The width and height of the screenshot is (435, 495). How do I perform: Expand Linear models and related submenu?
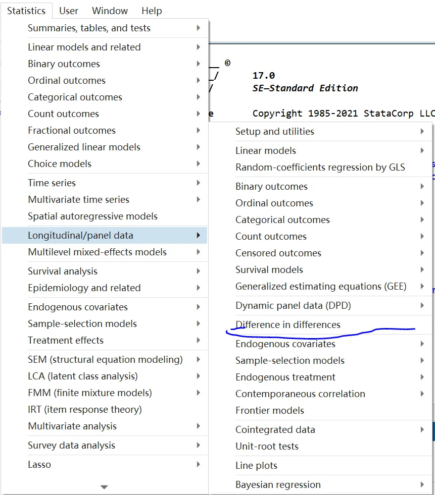click(x=105, y=47)
